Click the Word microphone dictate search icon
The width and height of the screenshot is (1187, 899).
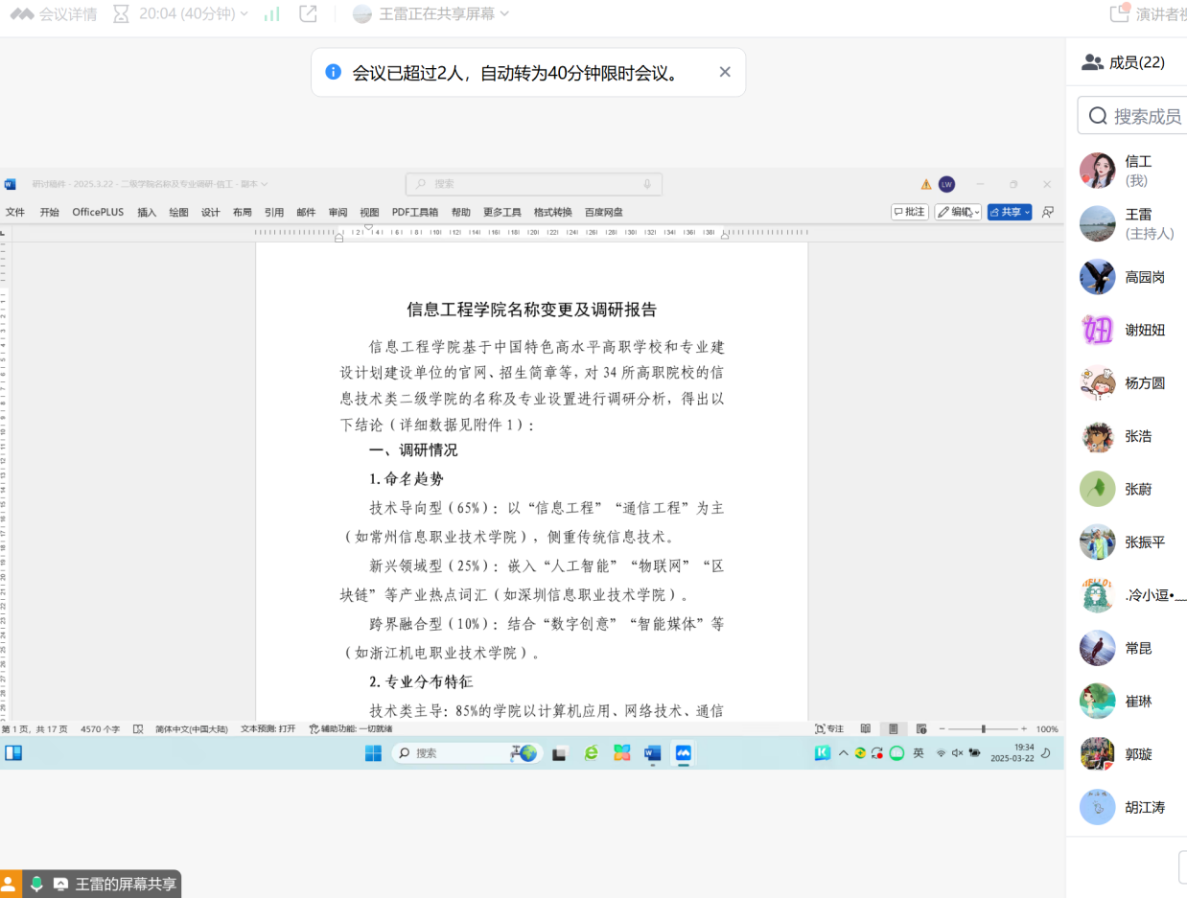pyautogui.click(x=647, y=184)
